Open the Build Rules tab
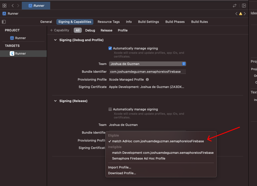 (x=199, y=22)
